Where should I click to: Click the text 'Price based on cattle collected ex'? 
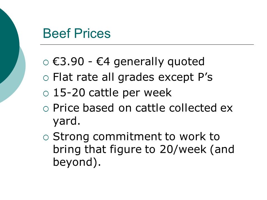(143, 108)
